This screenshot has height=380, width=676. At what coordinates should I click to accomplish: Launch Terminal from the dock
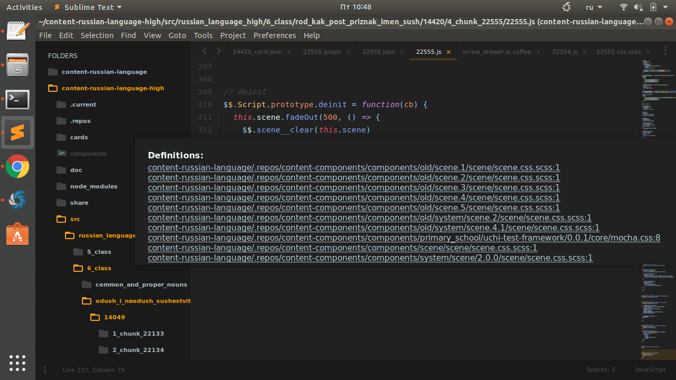click(x=17, y=99)
